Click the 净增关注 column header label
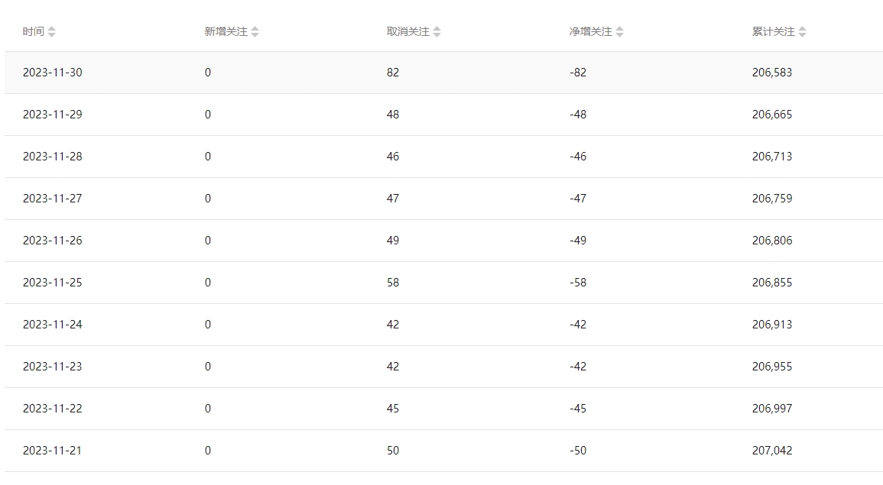The height and width of the screenshot is (485, 883). 590,31
